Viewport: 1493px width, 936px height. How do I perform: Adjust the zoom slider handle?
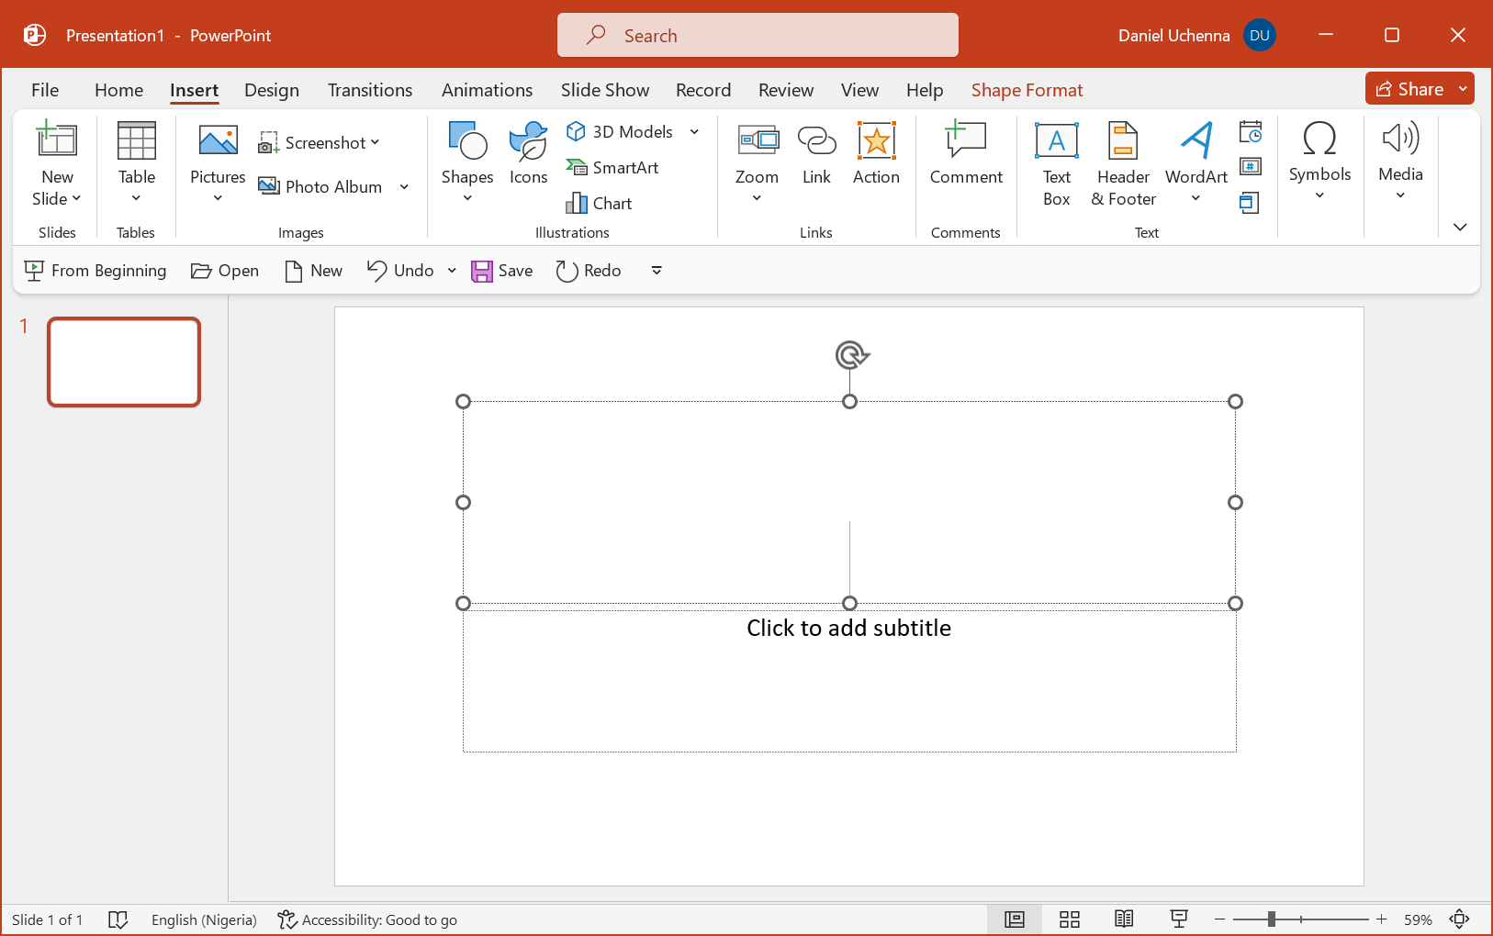1272,919
